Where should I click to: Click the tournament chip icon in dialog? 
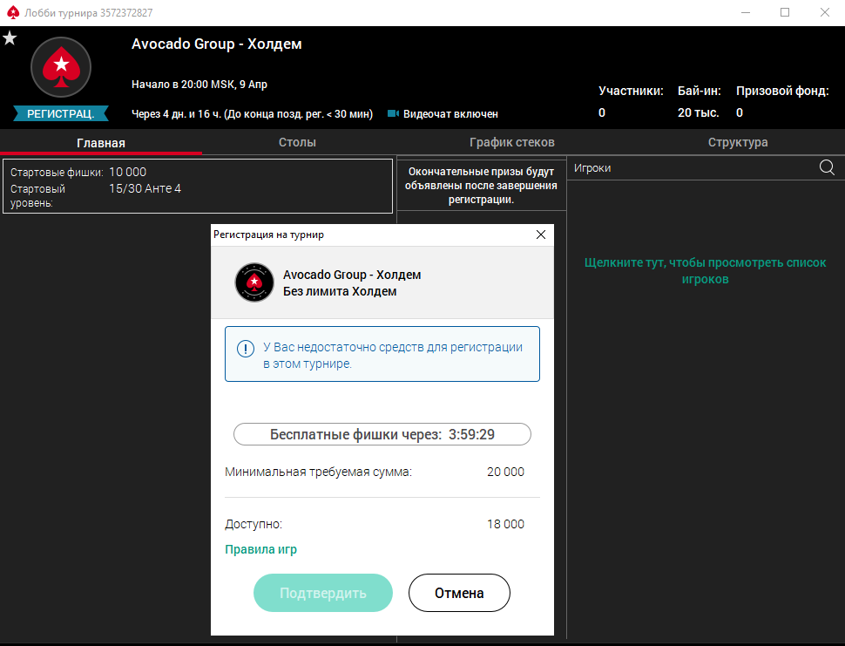point(254,282)
